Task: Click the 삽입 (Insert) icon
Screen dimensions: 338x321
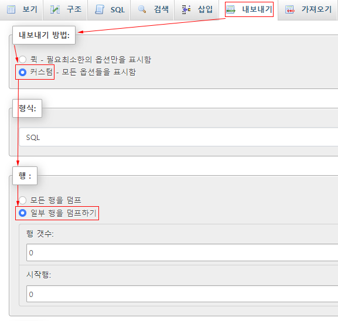Action: pyautogui.click(x=186, y=10)
